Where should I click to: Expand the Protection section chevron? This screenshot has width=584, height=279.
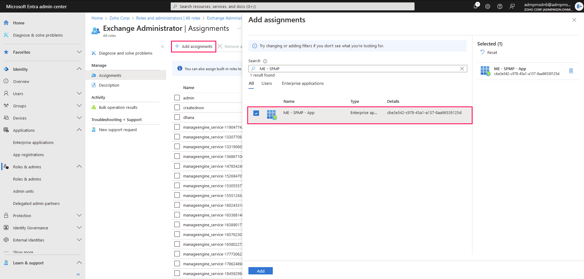[79, 215]
